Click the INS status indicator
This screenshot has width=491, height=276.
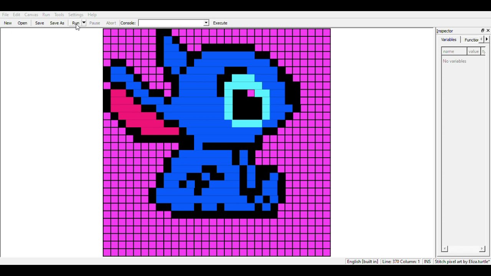(x=427, y=261)
